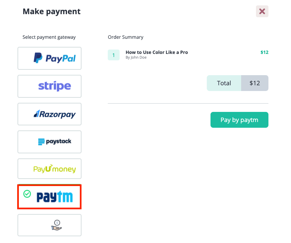Select Paystack from the gateway list
Screen dimensions: 291x243
tap(49, 142)
